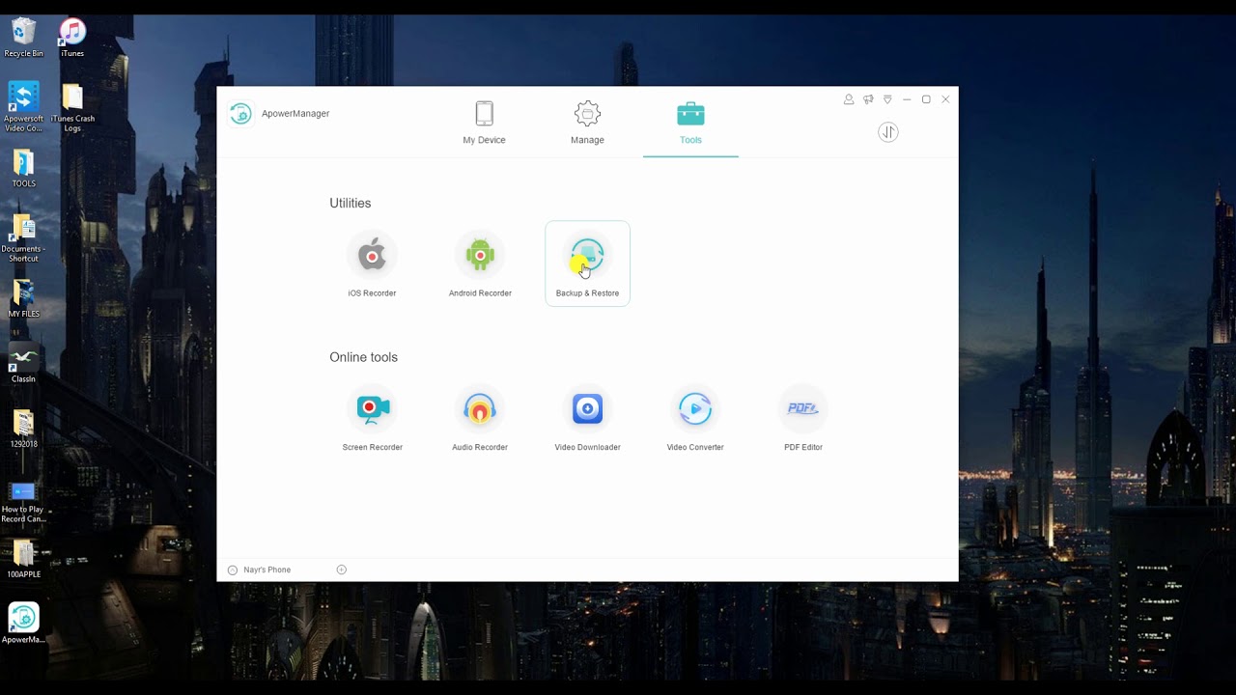This screenshot has height=695, width=1236.
Task: Select the ApowerManager desktop shortcut
Action: point(23,623)
